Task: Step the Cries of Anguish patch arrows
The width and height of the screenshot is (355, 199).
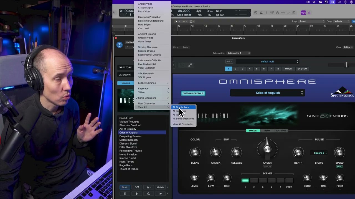Action: 302,93
